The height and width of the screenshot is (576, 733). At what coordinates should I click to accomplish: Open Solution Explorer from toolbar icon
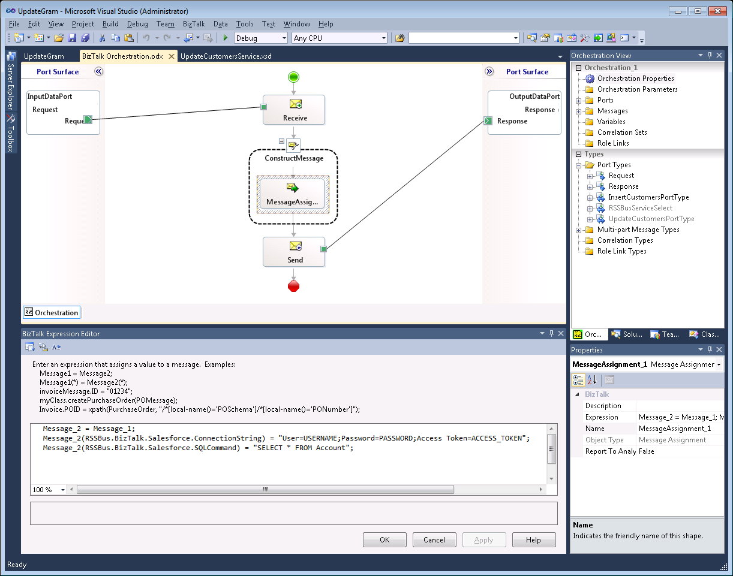pyautogui.click(x=531, y=38)
